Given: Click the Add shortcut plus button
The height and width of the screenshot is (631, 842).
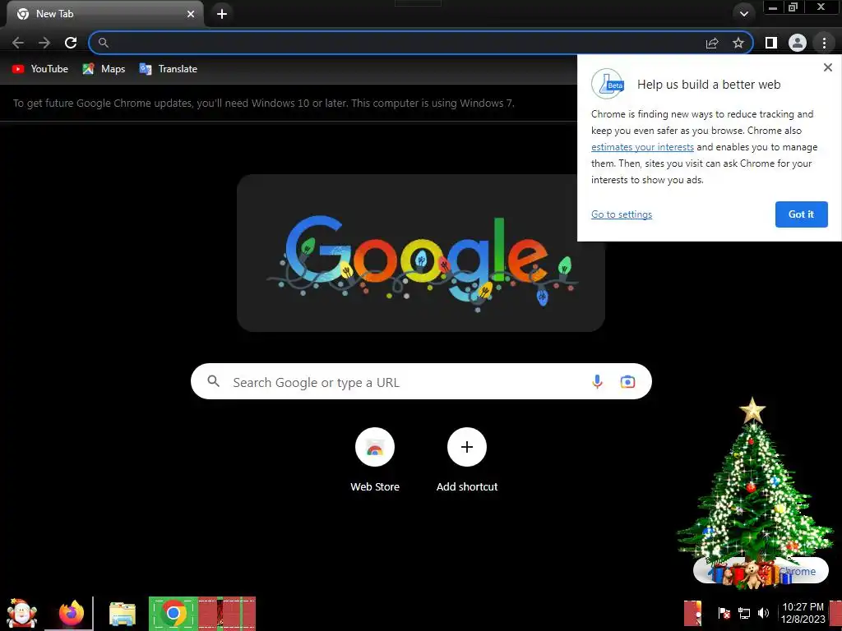Looking at the screenshot, I should point(467,447).
